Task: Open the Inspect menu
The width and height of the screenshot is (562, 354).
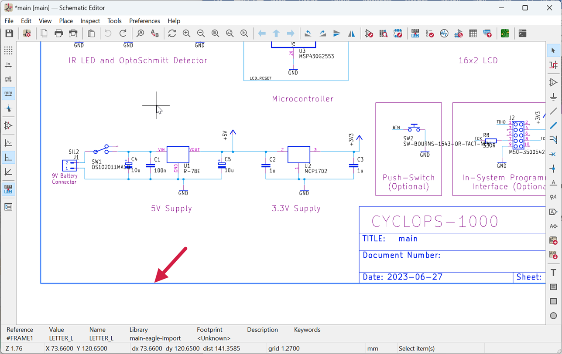Action: click(x=90, y=21)
